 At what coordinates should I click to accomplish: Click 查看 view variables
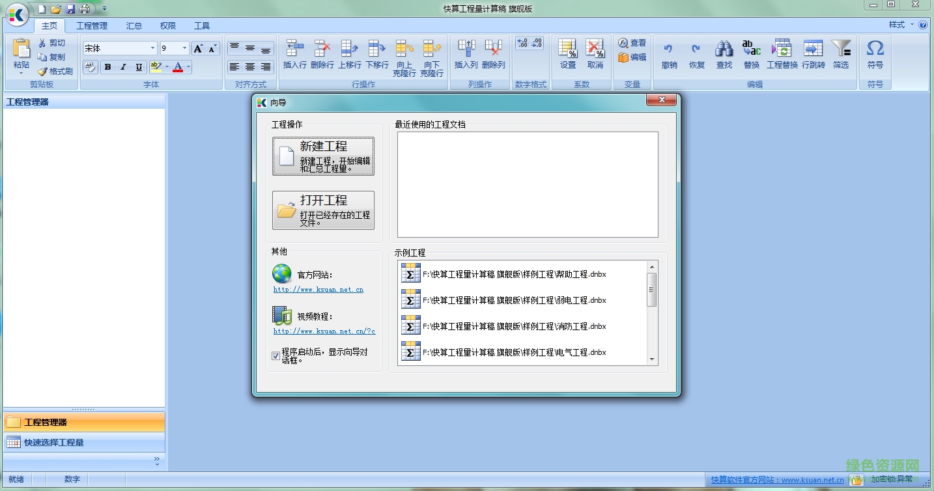point(632,43)
